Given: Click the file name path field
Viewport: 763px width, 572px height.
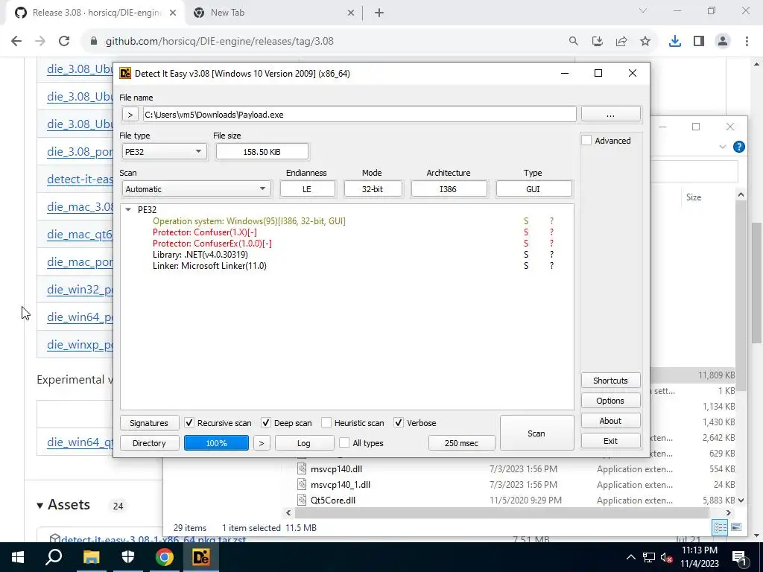Looking at the screenshot, I should pyautogui.click(x=360, y=115).
